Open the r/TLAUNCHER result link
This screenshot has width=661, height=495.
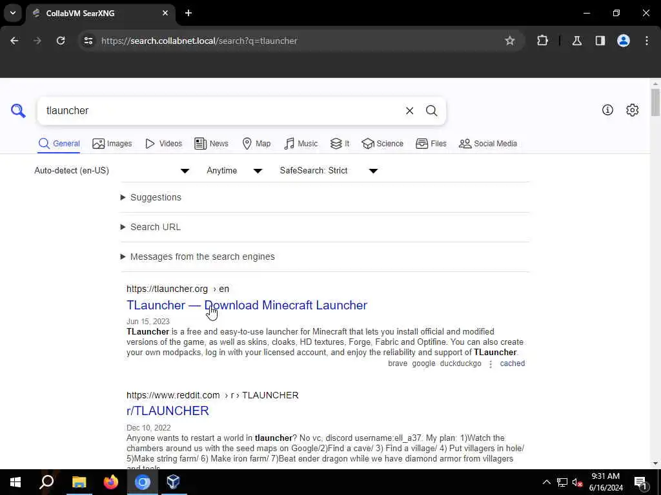pos(168,411)
